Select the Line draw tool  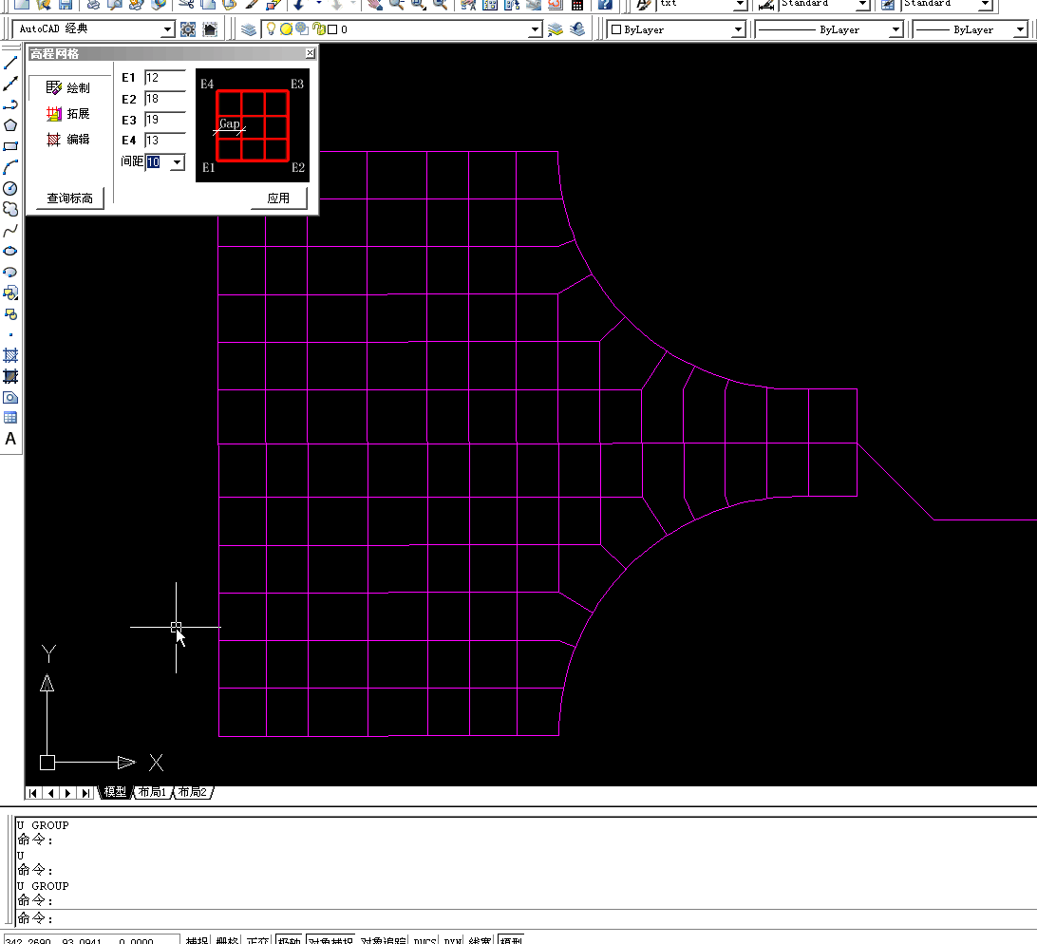10,63
